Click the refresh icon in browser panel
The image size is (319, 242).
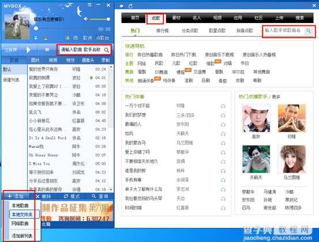(x=130, y=6)
